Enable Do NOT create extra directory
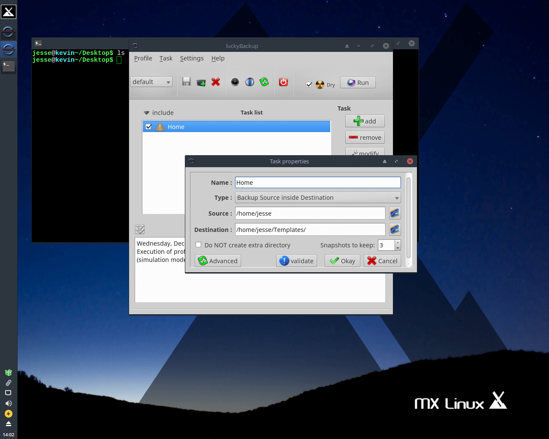Image resolution: width=549 pixels, height=439 pixels. pyautogui.click(x=198, y=245)
